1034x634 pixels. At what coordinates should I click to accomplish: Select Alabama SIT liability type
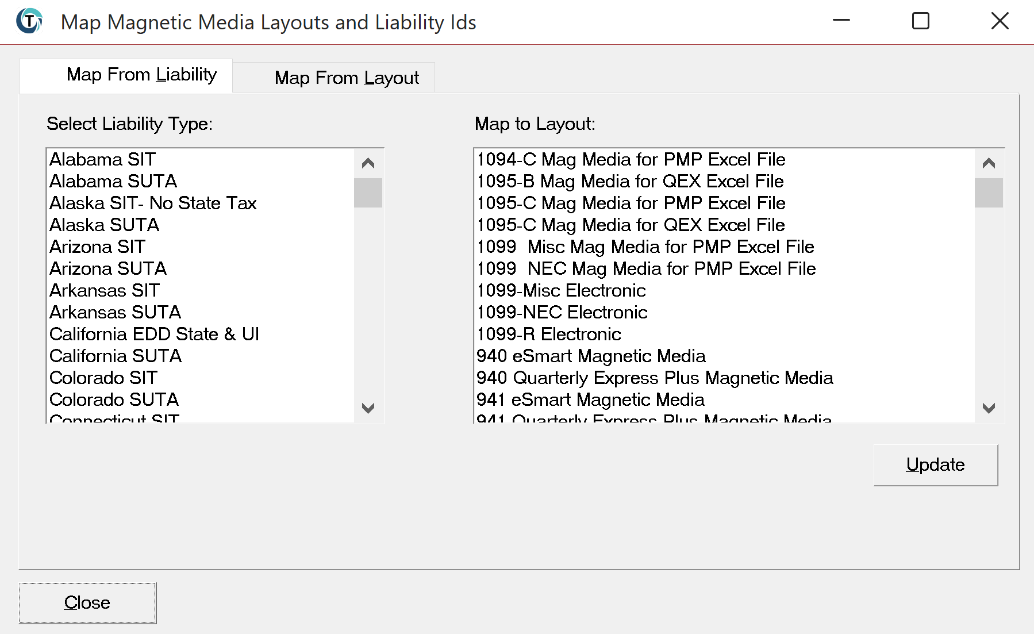pyautogui.click(x=102, y=159)
